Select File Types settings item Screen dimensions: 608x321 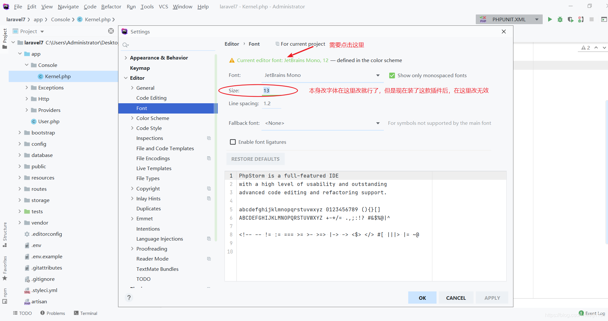(148, 178)
